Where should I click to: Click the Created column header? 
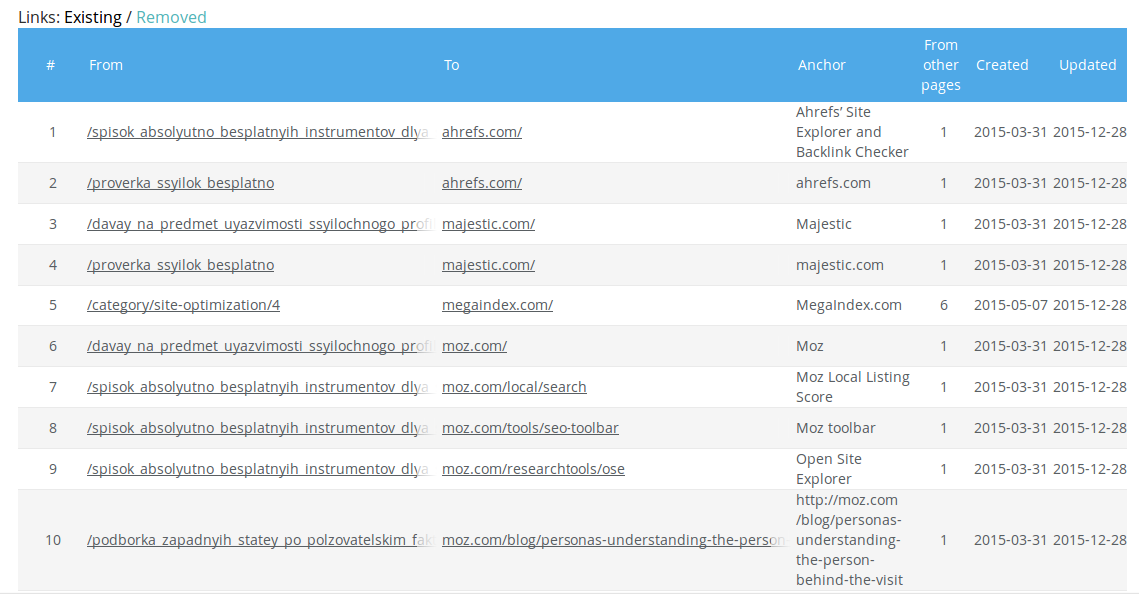tap(1002, 65)
